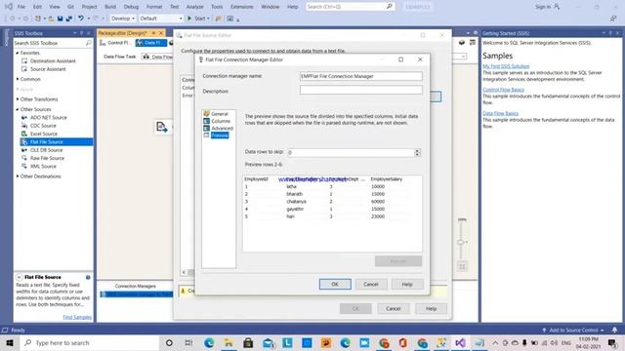
Task: Click the Excel Source icon
Action: click(x=24, y=134)
